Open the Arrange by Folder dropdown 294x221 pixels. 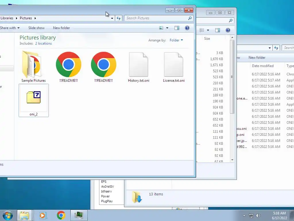(x=176, y=40)
